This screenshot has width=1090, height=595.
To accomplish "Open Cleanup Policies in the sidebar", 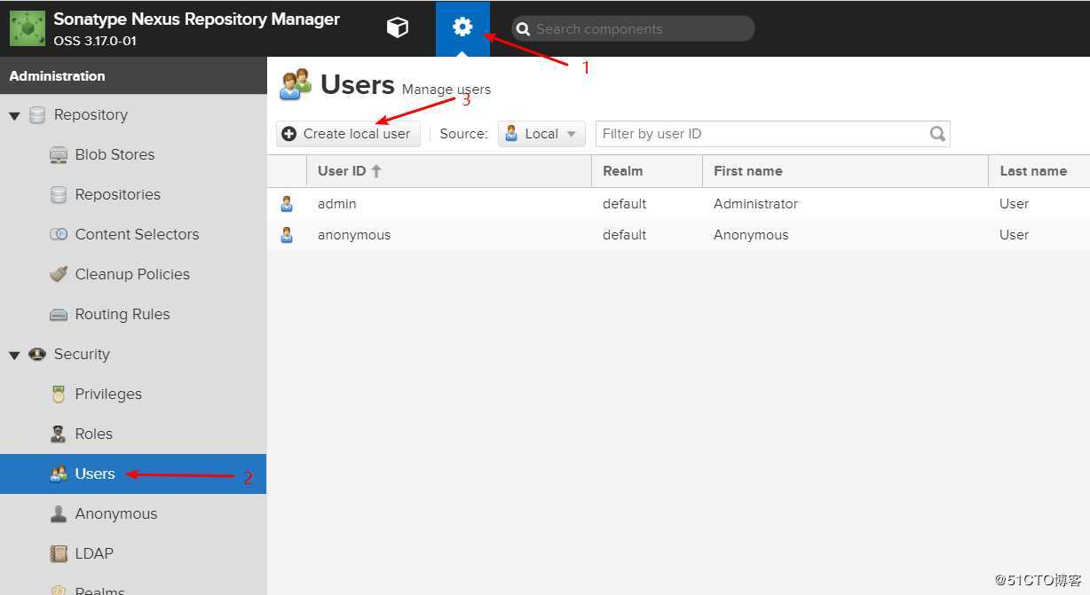I will tap(133, 275).
